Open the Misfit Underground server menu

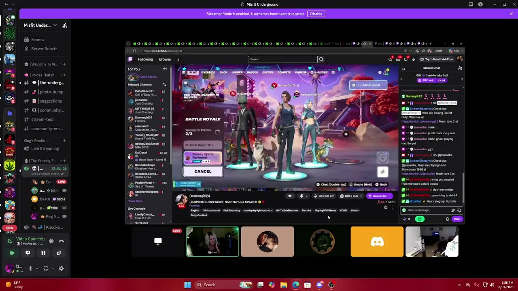tap(40, 25)
